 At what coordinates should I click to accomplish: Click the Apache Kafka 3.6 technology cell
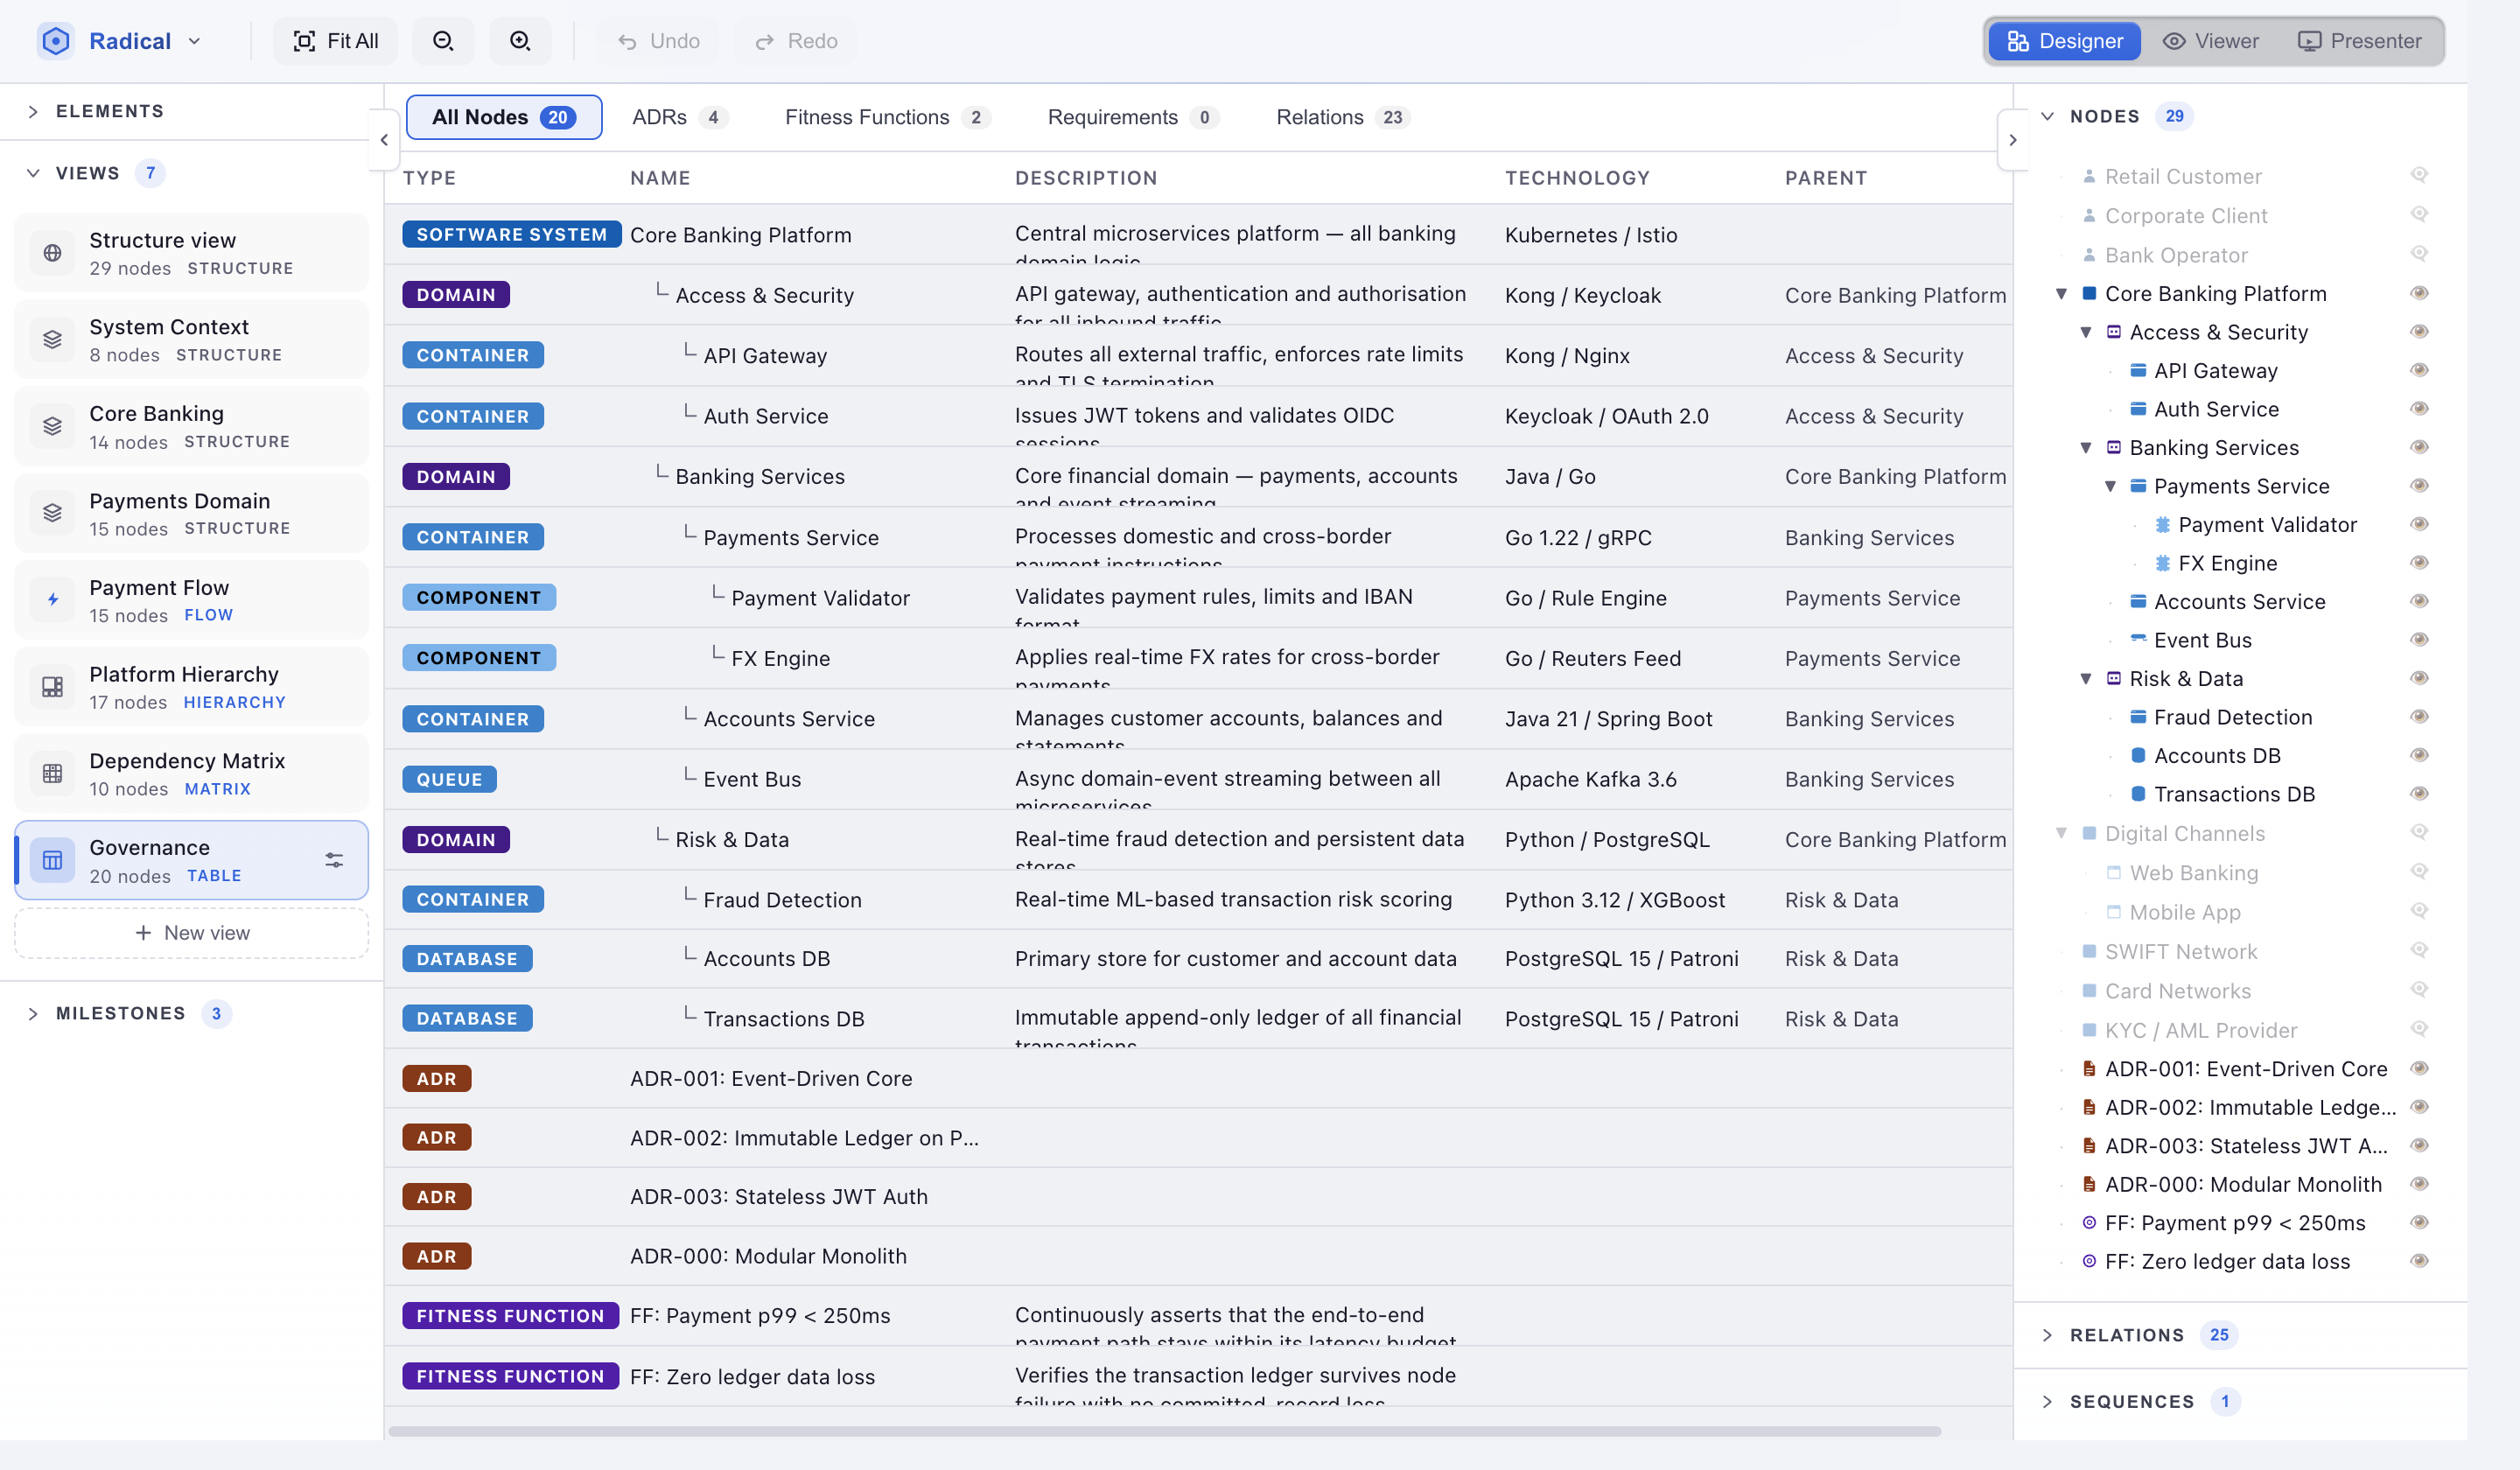1590,779
